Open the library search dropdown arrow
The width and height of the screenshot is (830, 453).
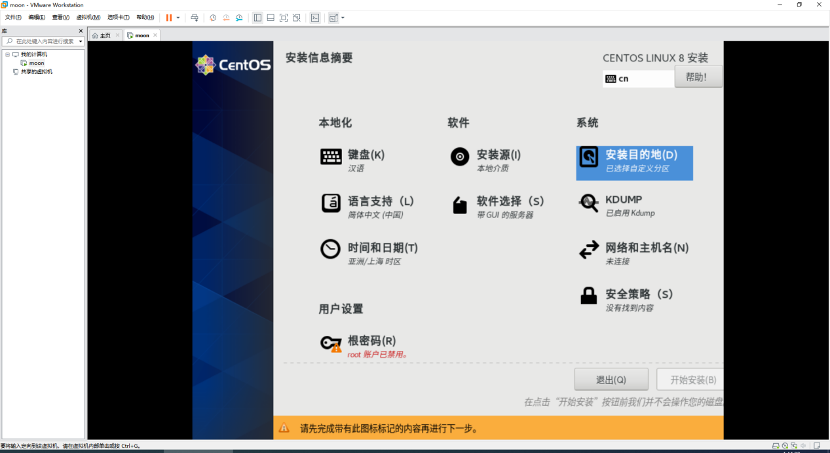pos(80,41)
